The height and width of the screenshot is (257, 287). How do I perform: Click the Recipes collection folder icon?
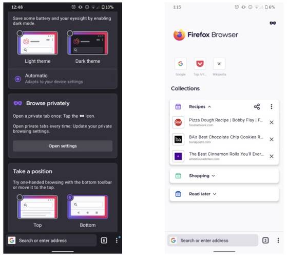[178, 106]
